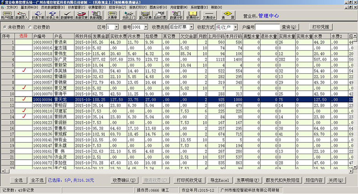The width and height of the screenshot is (358, 194).
Task: Click the 清屏 yellow arrow icon
Action: (x=228, y=15)
